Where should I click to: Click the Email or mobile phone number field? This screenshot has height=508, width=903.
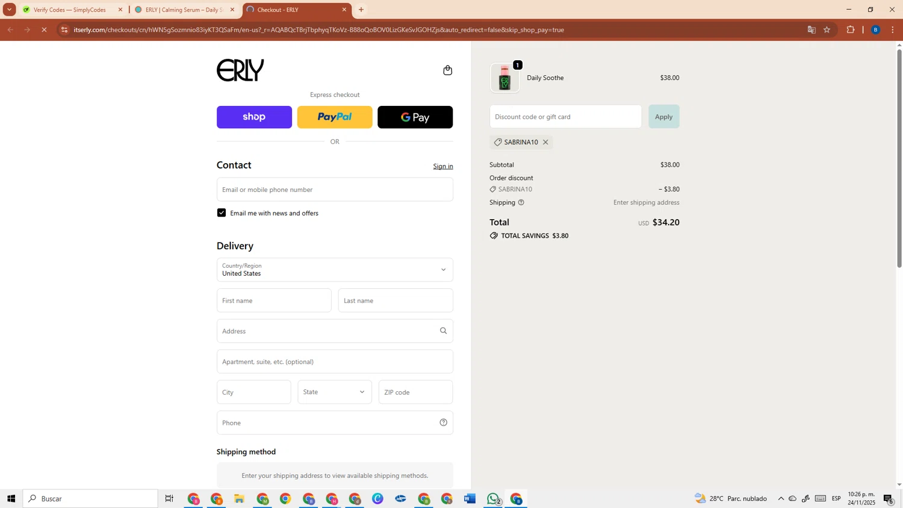tap(335, 190)
